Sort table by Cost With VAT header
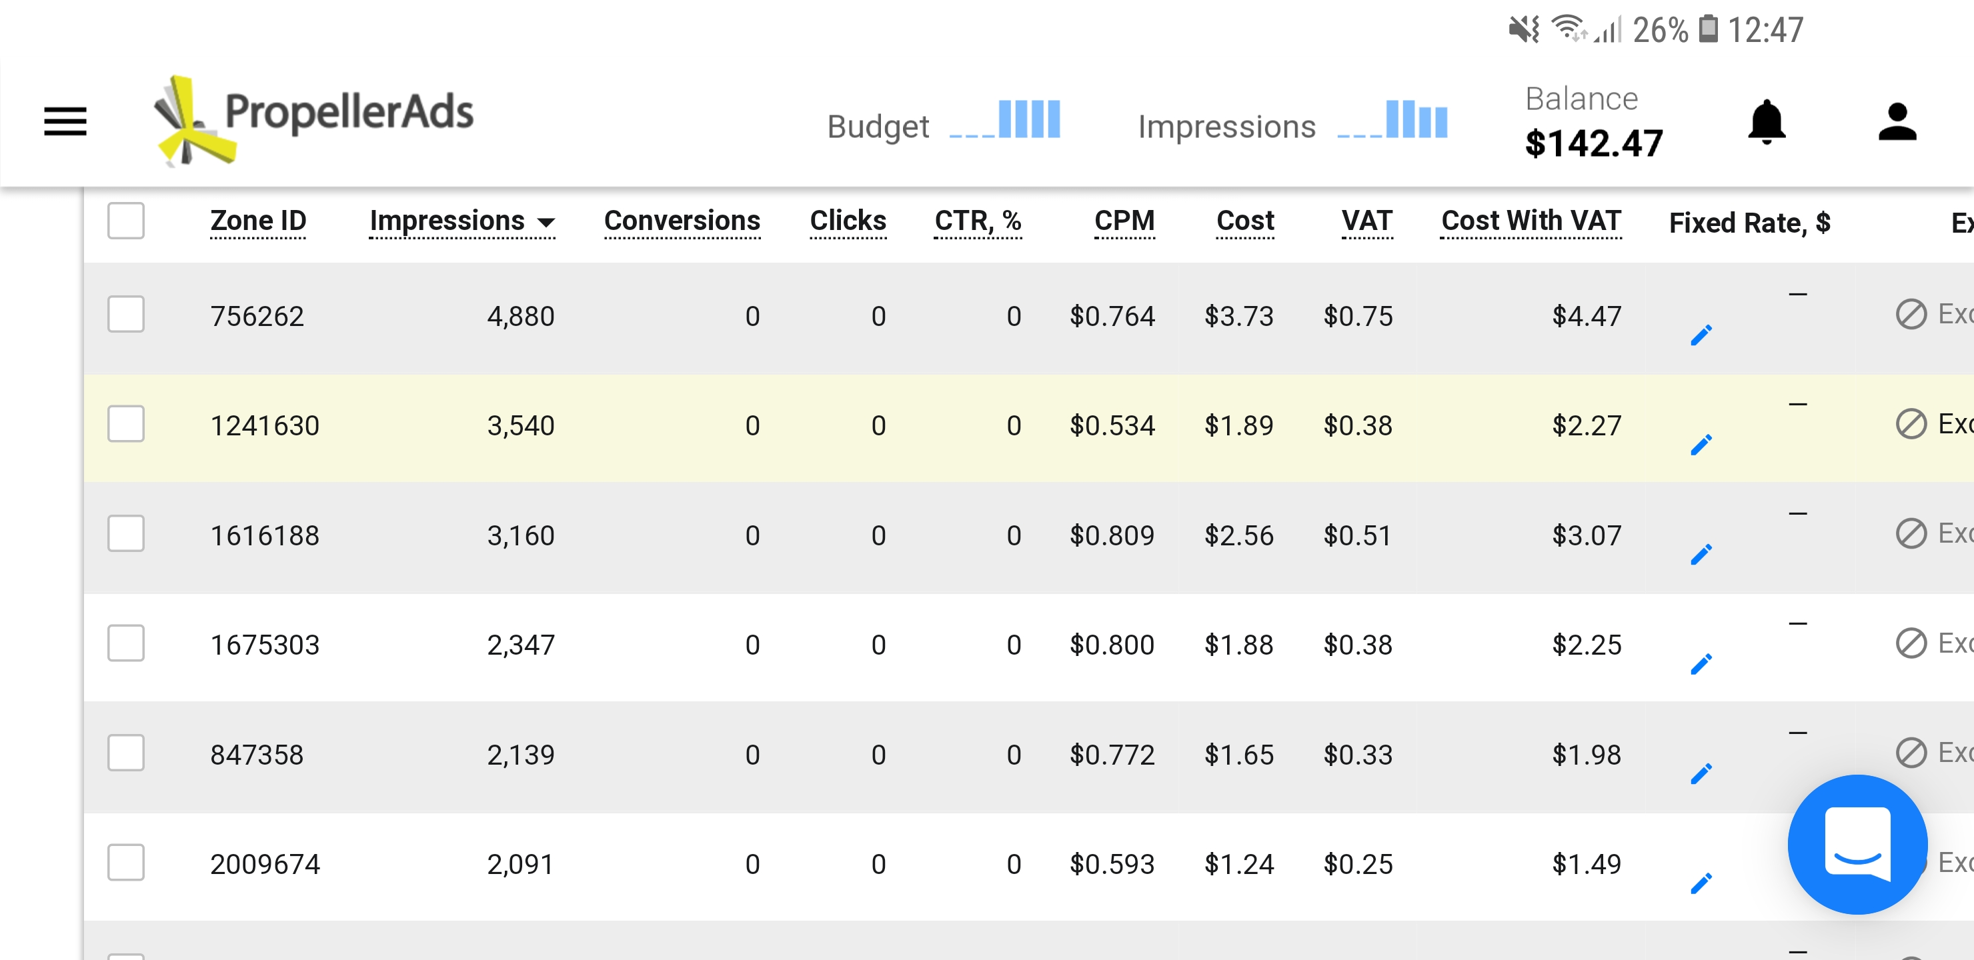 1531,221
